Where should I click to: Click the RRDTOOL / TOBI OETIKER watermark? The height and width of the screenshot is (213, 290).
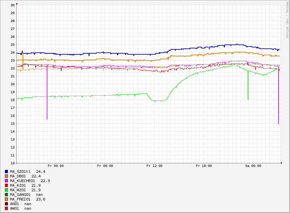pyautogui.click(x=287, y=20)
